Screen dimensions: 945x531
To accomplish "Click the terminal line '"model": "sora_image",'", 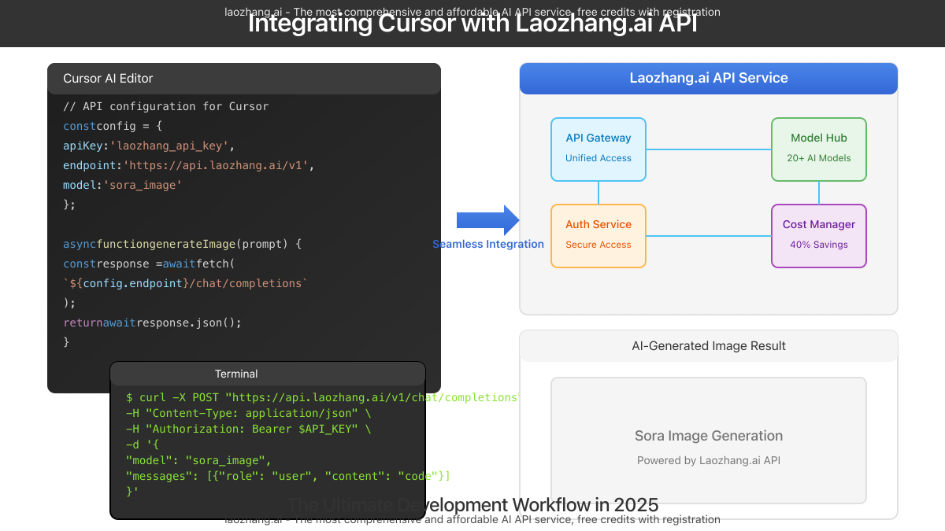I will point(198,460).
